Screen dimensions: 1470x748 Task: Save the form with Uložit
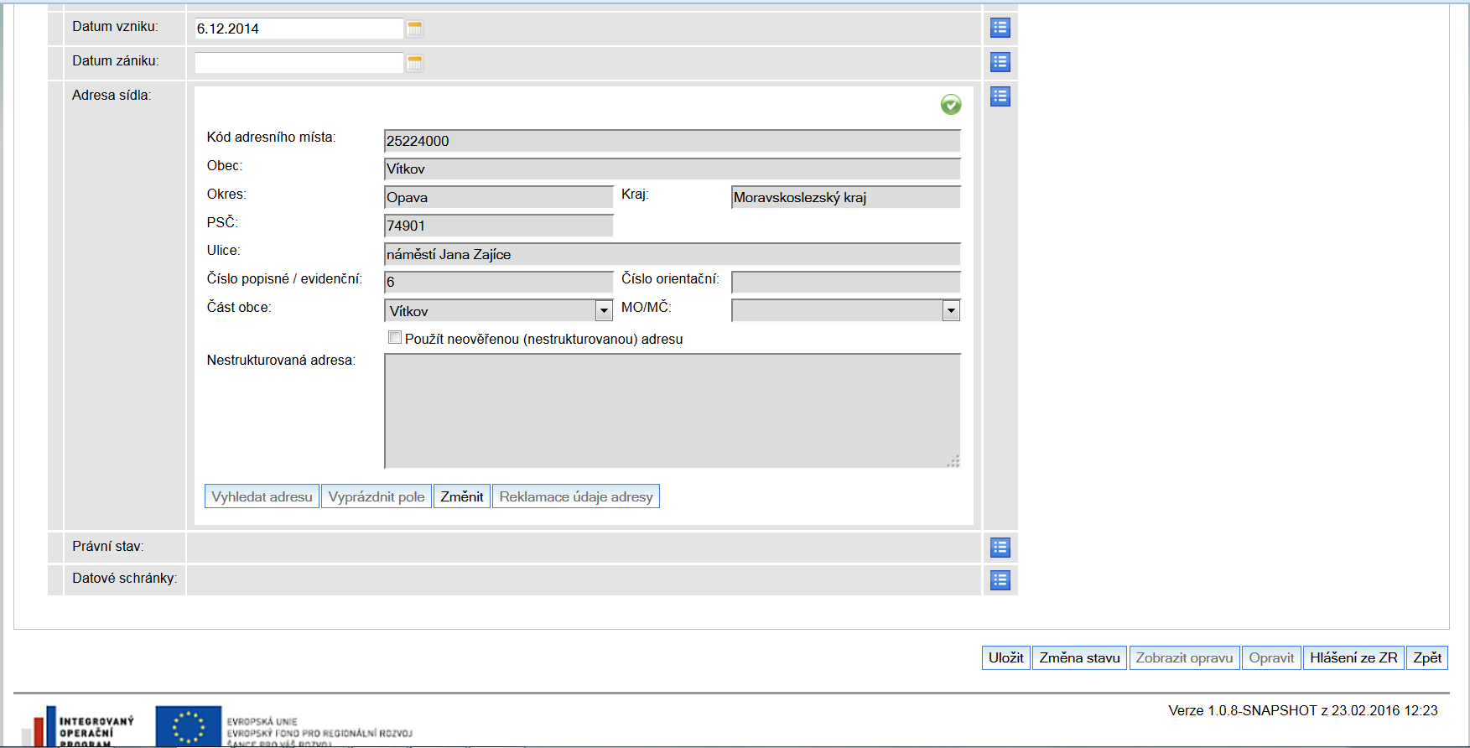point(1006,657)
